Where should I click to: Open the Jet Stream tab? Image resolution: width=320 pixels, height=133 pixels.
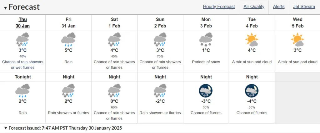(304, 7)
